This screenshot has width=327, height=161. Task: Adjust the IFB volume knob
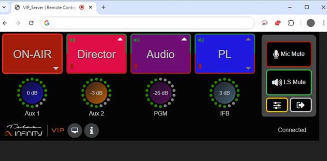coord(224,93)
